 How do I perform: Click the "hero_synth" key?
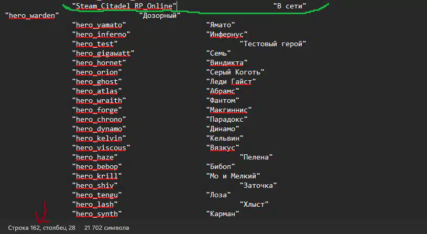pyautogui.click(x=97, y=214)
